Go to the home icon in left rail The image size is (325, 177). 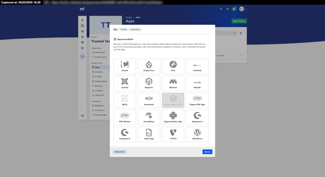click(82, 20)
